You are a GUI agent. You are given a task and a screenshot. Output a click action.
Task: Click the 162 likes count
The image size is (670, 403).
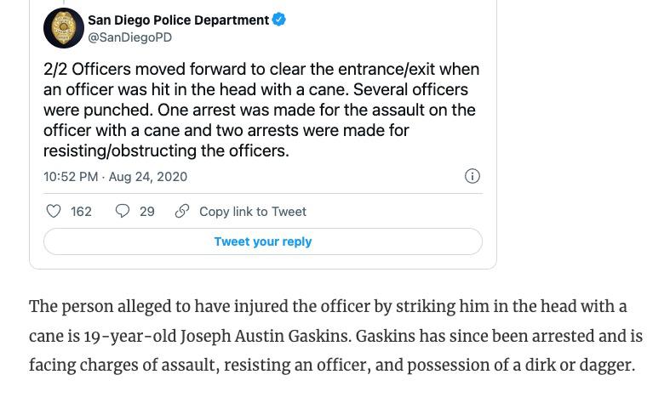(x=81, y=212)
